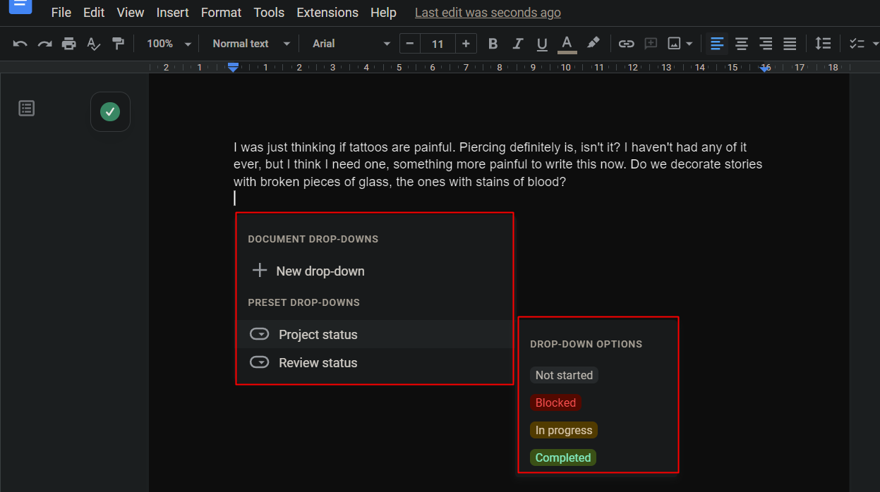Click the green checkmark button
The height and width of the screenshot is (492, 880).
click(110, 111)
